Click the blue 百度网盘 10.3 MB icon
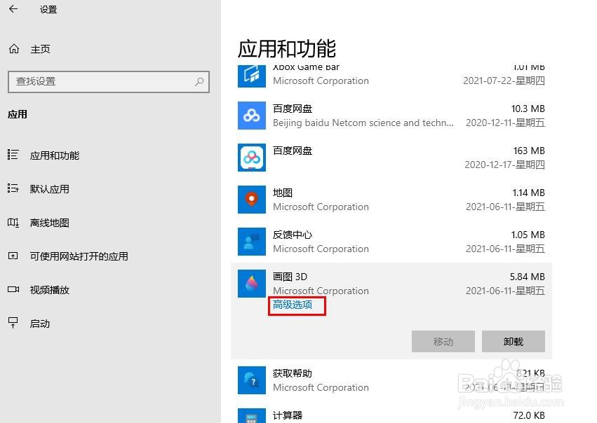Screen dimensions: 597x423 pyautogui.click(x=252, y=116)
